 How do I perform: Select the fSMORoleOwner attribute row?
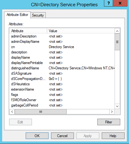[x=62, y=100]
